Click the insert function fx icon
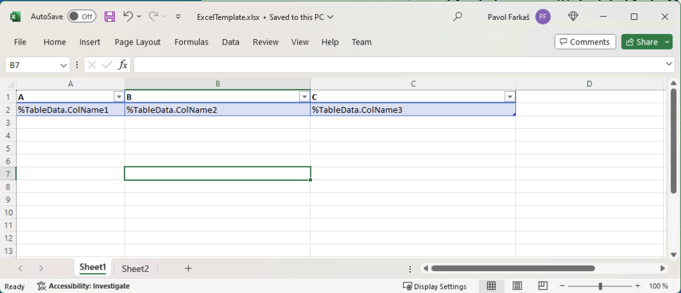Viewport: 681px width, 293px height. (x=123, y=64)
